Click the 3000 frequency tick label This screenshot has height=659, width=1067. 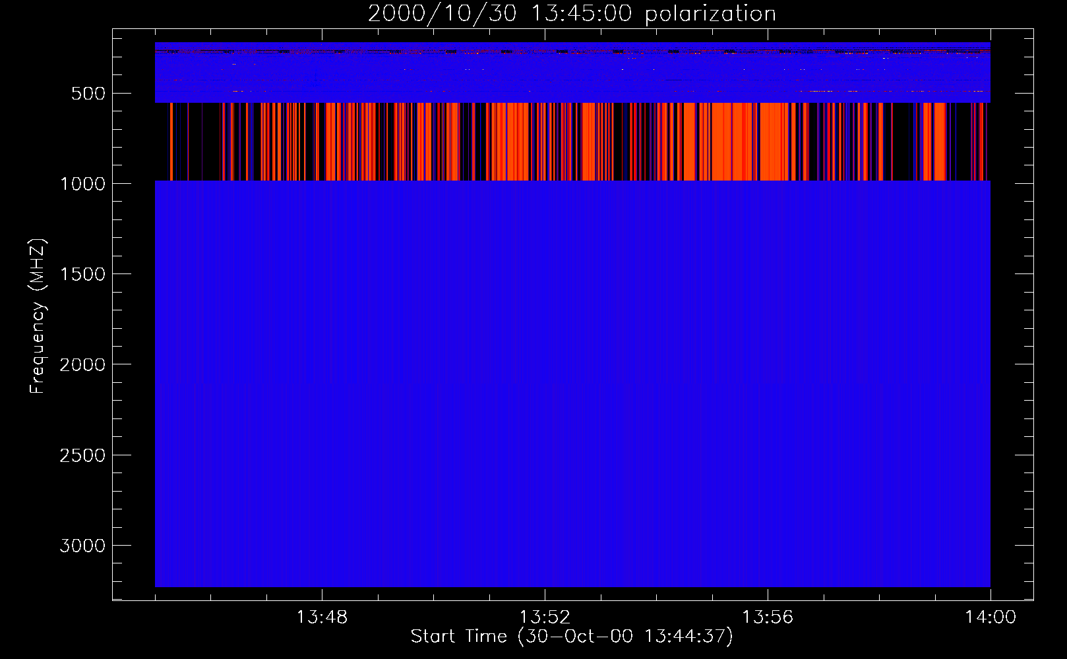(x=82, y=546)
